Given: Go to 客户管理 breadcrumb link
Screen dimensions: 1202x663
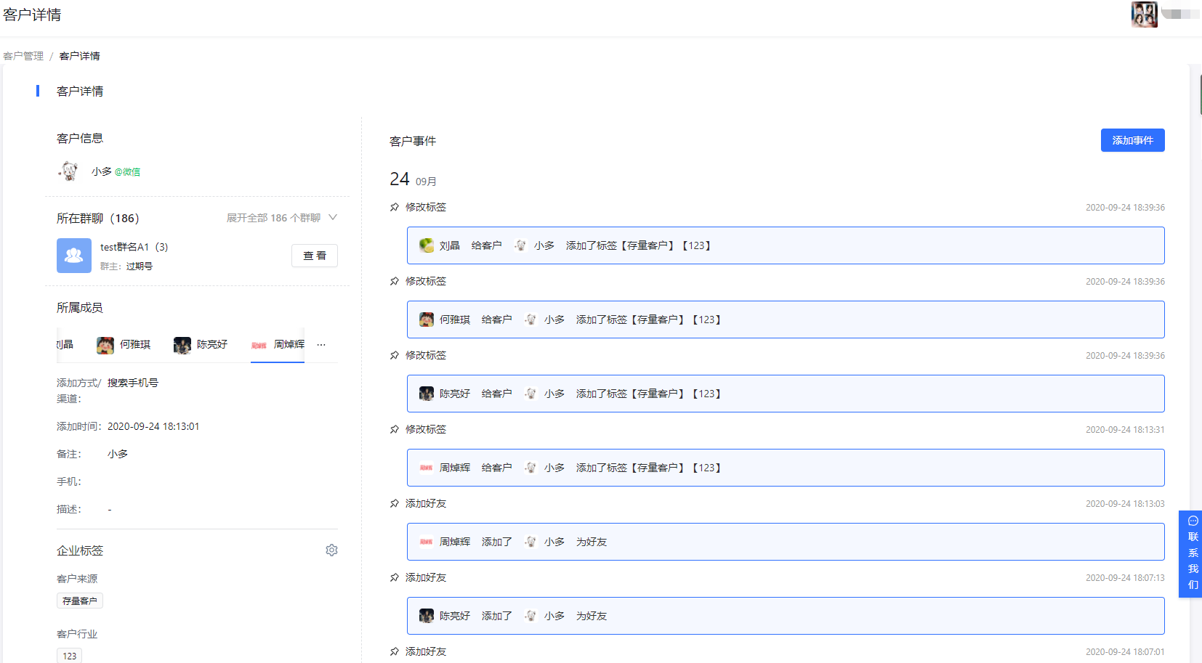Looking at the screenshot, I should [x=23, y=56].
